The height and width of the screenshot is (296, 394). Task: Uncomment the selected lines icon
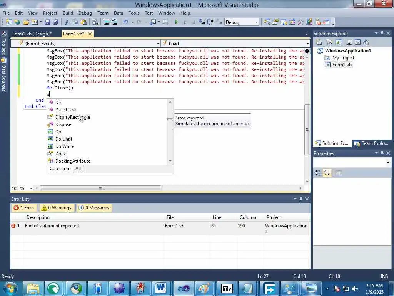(x=115, y=22)
